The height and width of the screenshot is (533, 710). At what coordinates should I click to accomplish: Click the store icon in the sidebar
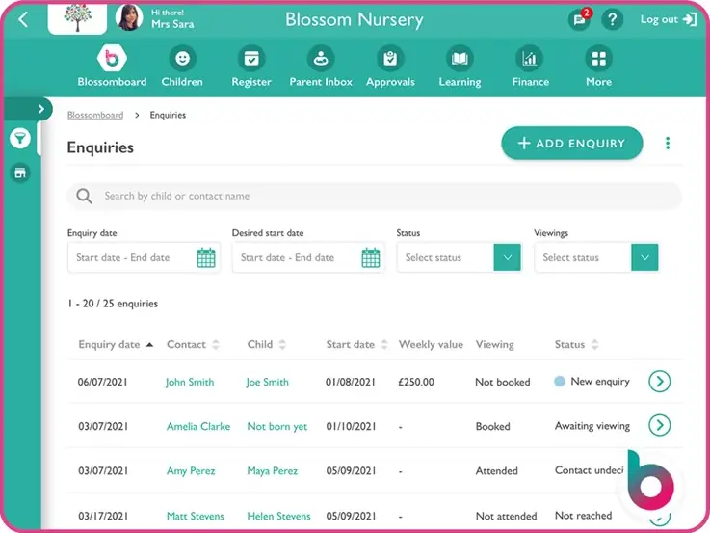point(19,173)
